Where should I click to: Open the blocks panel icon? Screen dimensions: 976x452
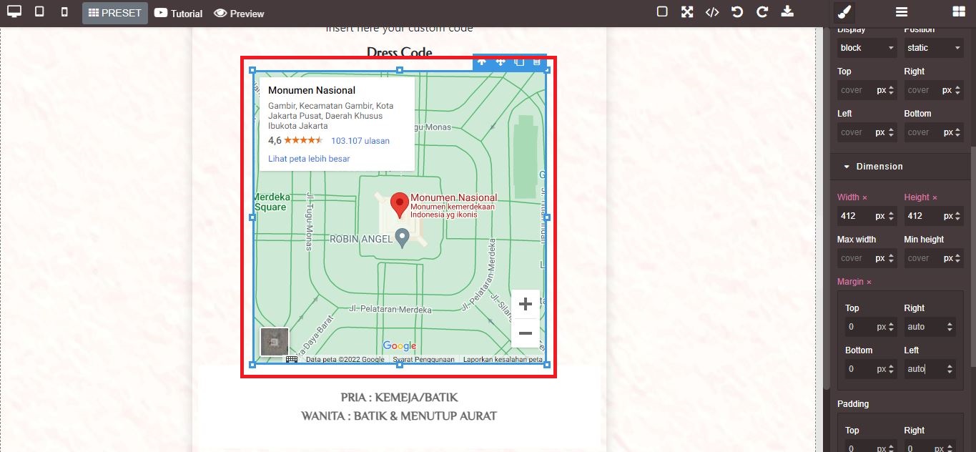[x=959, y=11]
